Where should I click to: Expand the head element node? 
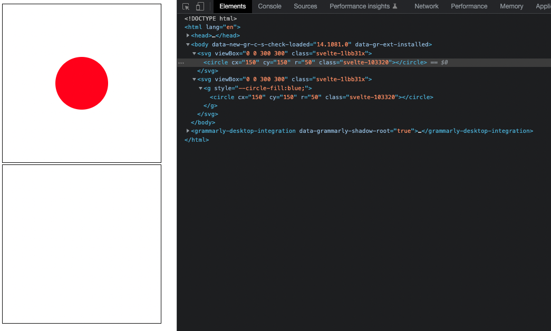(x=188, y=35)
